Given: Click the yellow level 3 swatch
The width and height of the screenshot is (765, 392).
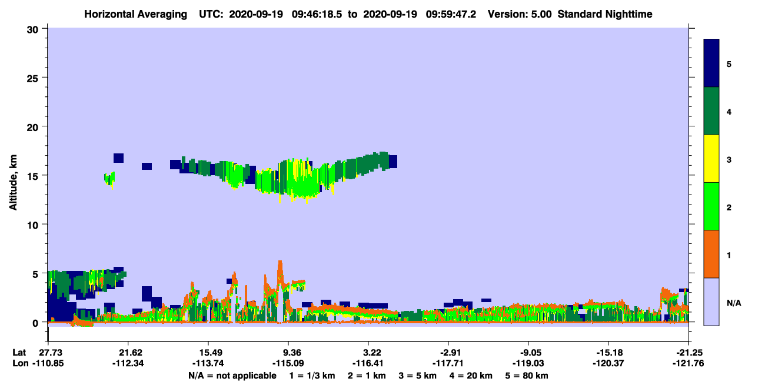Looking at the screenshot, I should pos(711,159).
